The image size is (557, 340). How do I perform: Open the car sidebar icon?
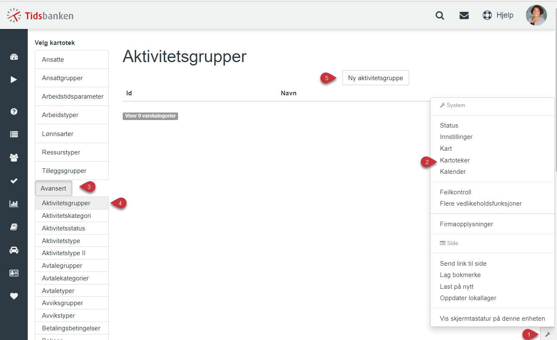click(14, 250)
